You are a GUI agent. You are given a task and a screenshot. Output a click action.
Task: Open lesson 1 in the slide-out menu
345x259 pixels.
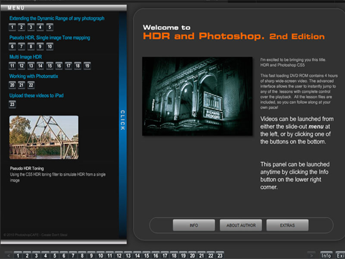coord(13,27)
